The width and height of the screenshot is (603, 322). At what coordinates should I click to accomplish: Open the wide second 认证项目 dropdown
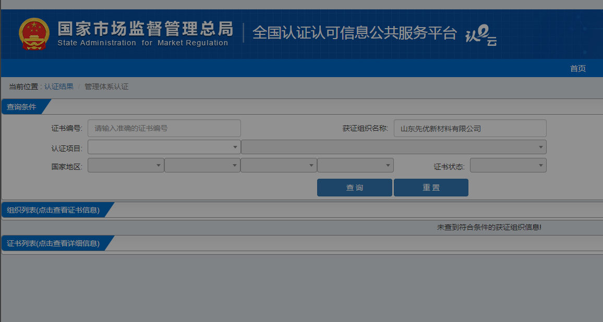click(394, 147)
